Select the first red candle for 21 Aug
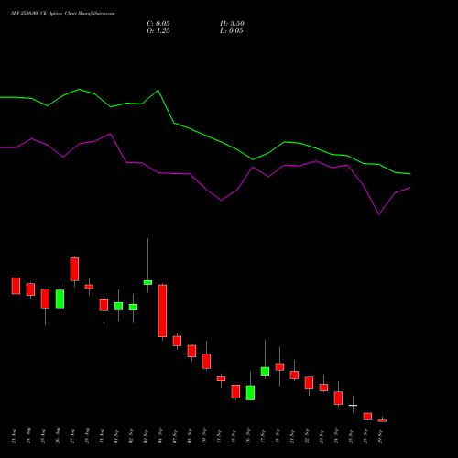 point(16,286)
